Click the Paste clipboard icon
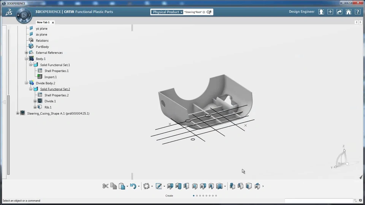This screenshot has height=205, width=365. 122,186
